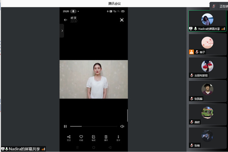Click the muted mic icon on the bottom tile
This screenshot has width=228, height=152.
point(192,145)
